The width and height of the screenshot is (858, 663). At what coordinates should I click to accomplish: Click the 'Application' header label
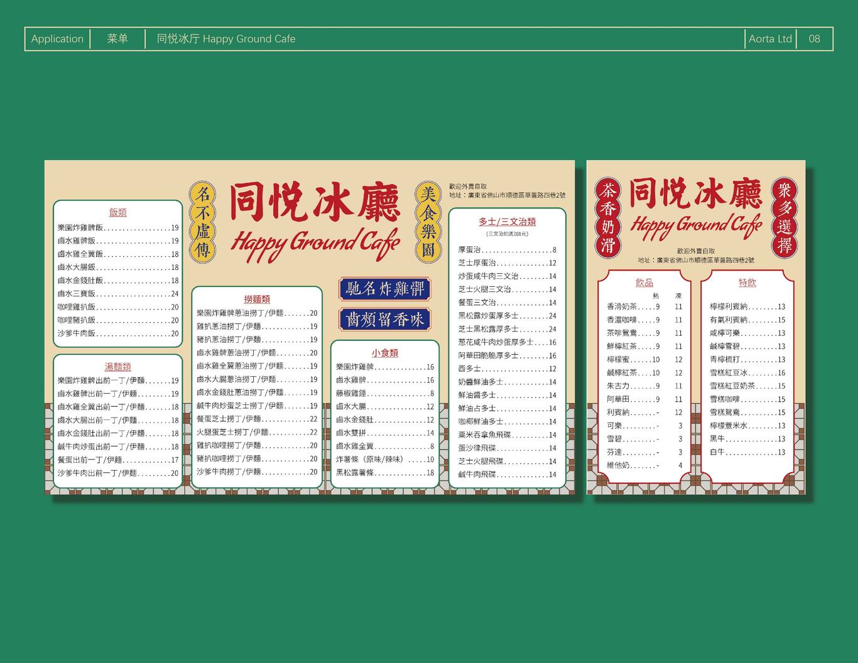coord(57,39)
